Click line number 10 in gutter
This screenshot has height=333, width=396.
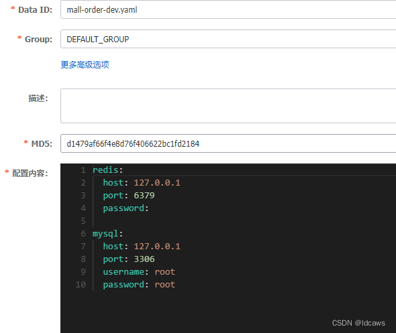click(81, 285)
